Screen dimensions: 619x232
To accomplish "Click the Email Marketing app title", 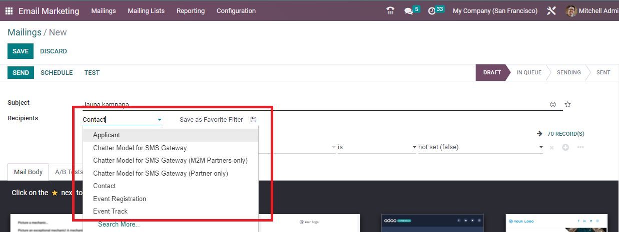I will tap(49, 10).
